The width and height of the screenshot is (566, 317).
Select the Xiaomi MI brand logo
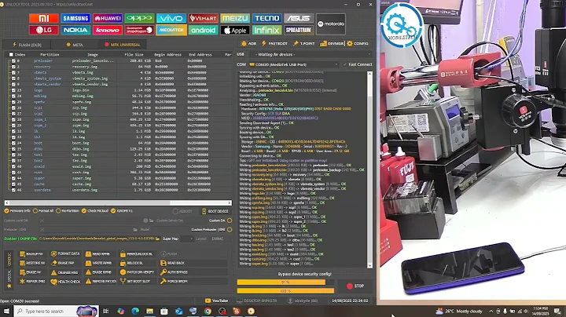[44, 18]
